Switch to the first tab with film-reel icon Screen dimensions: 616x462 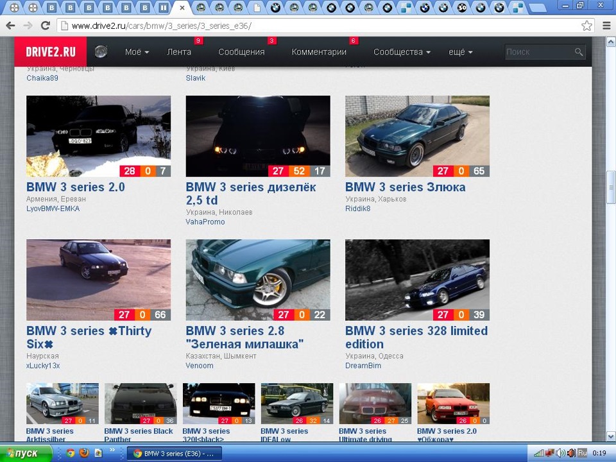tap(14, 8)
